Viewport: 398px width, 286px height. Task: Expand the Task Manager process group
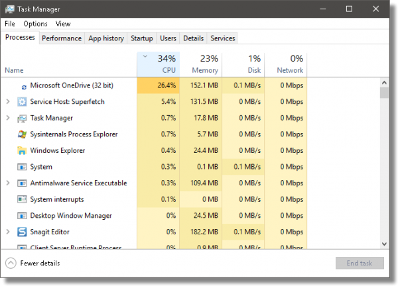[x=8, y=118]
